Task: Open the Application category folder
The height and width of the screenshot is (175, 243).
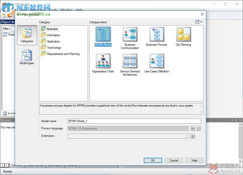Action: (x=51, y=41)
